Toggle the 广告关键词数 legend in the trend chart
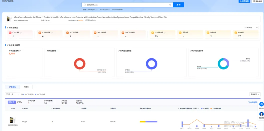The height and width of the screenshot is (131, 264). [x=216, y=108]
